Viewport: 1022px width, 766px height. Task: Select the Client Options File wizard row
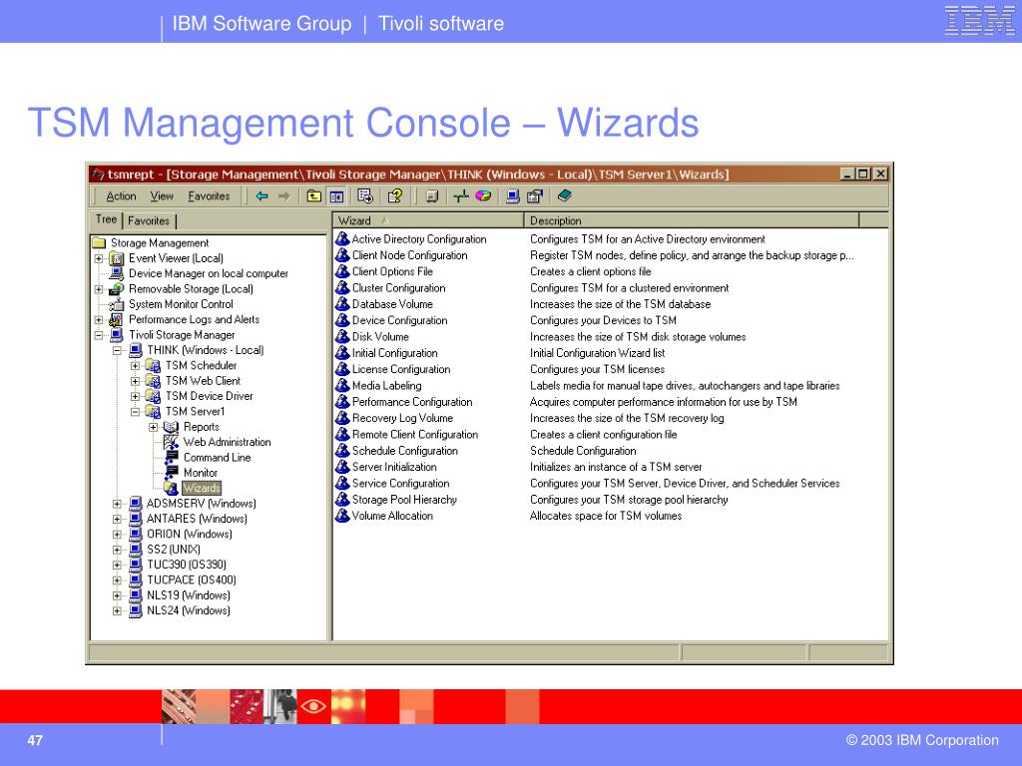tap(392, 271)
